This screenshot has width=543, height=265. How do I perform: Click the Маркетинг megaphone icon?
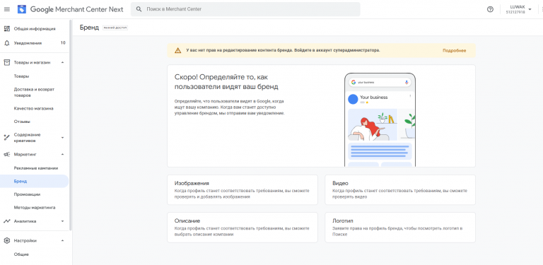(7, 154)
